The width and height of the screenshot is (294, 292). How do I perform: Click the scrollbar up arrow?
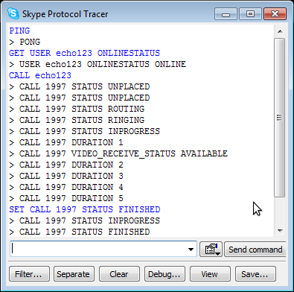280,31
